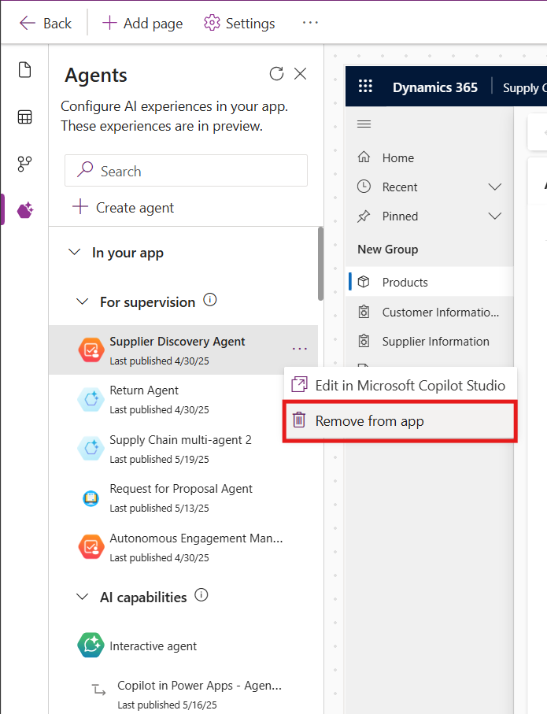
Task: Toggle the preview hamburger navigation menu
Action: click(x=364, y=124)
